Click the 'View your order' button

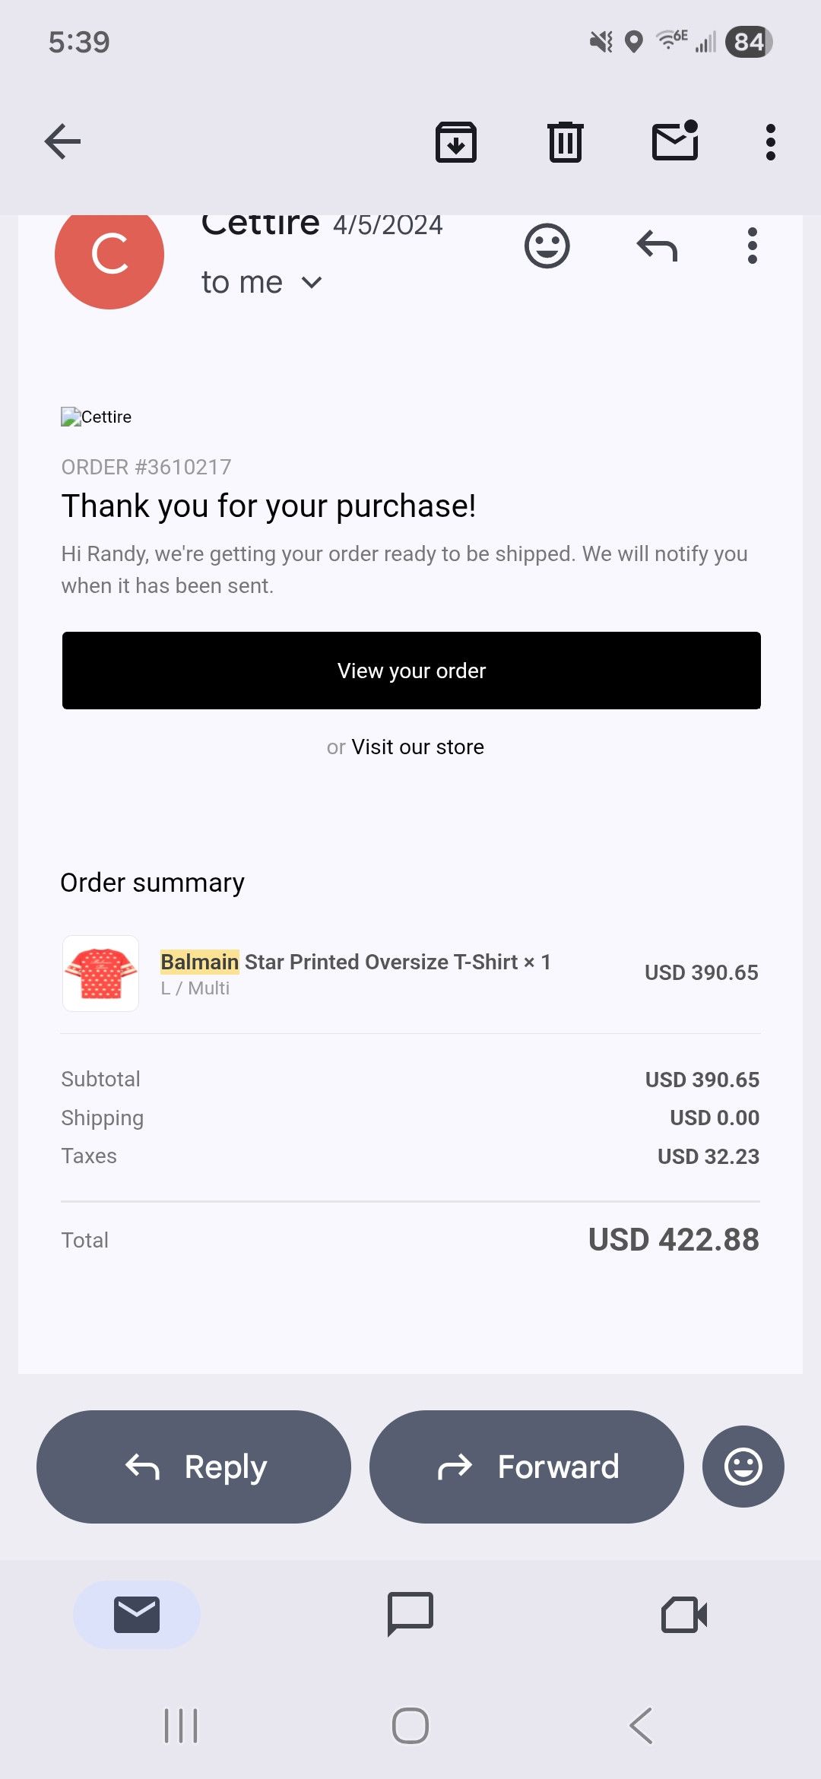tap(411, 671)
